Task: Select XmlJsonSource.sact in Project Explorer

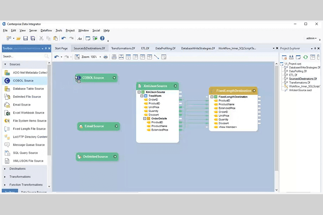Action: (x=300, y=90)
